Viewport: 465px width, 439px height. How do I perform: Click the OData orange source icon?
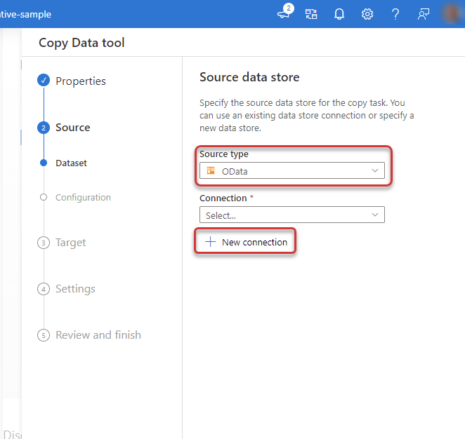point(211,170)
